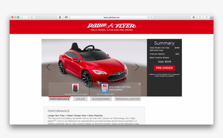Open the Safari share button

[200, 17]
